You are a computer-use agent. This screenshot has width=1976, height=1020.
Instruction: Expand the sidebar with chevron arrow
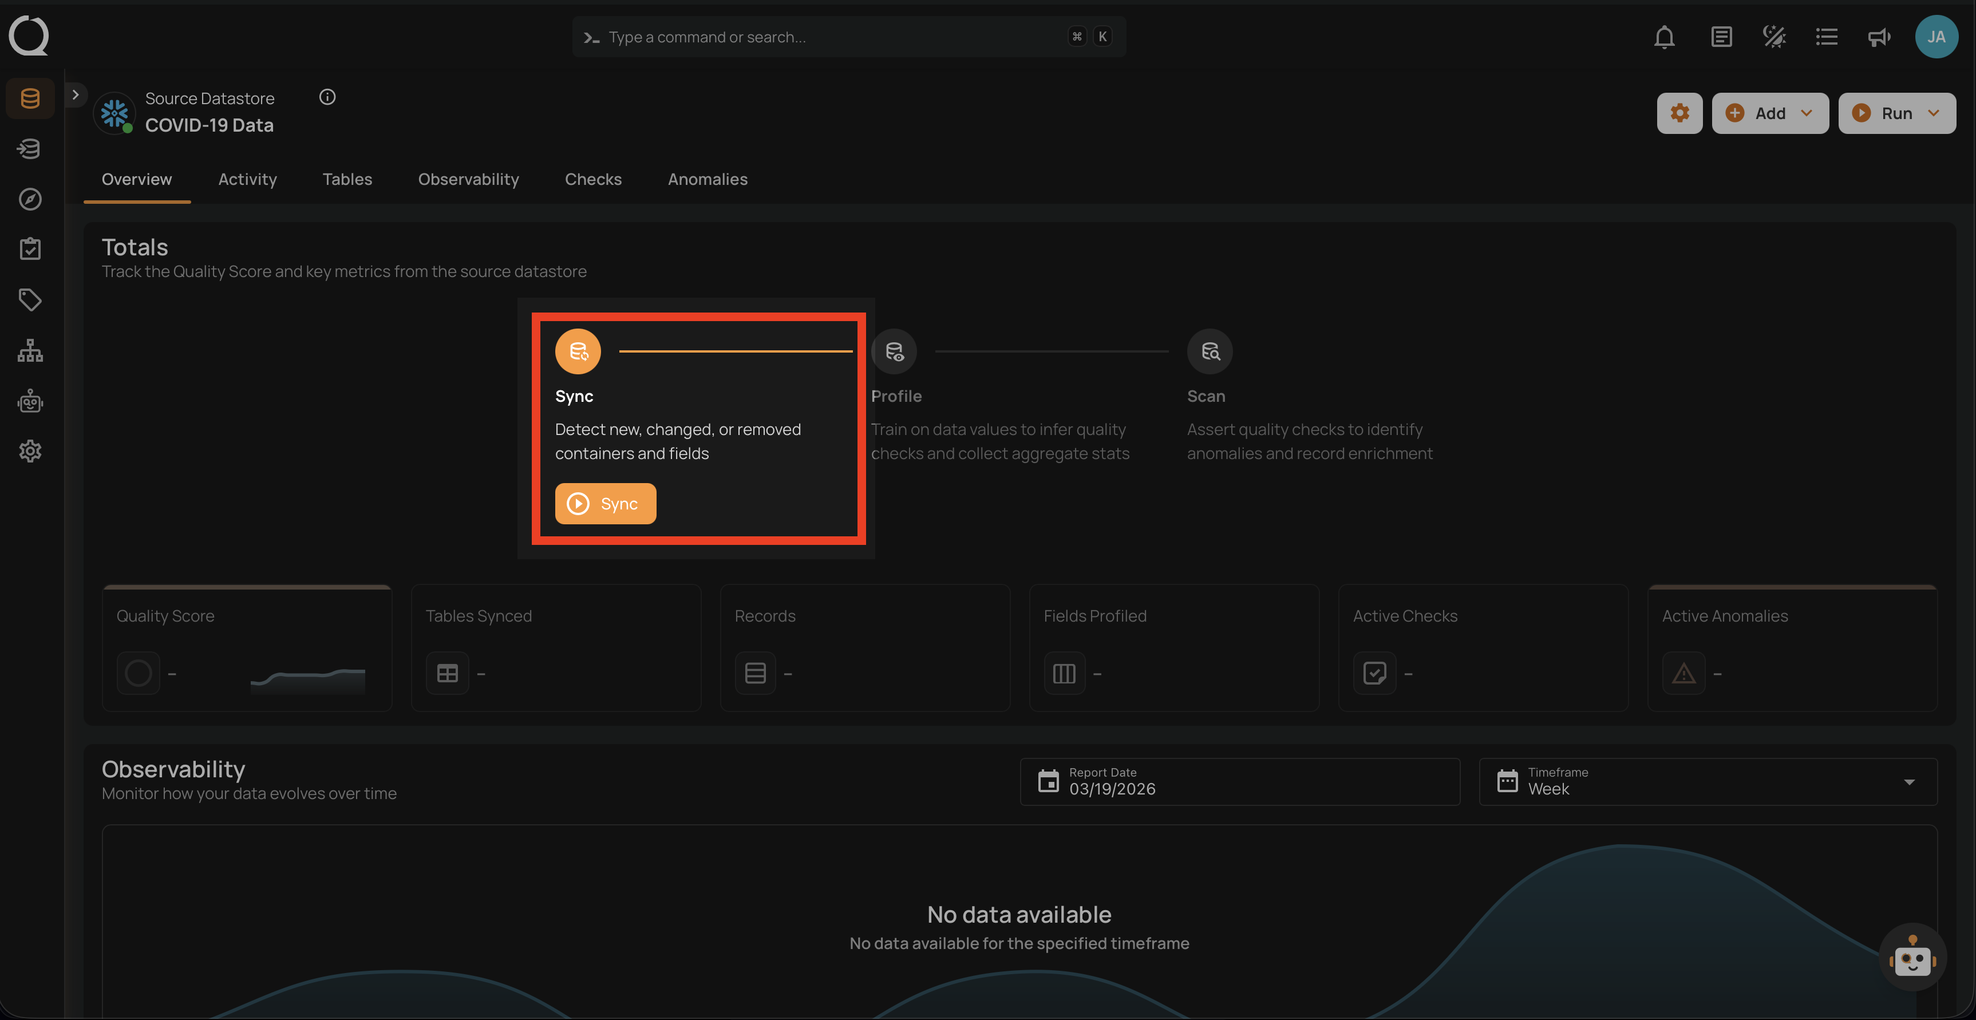[75, 95]
